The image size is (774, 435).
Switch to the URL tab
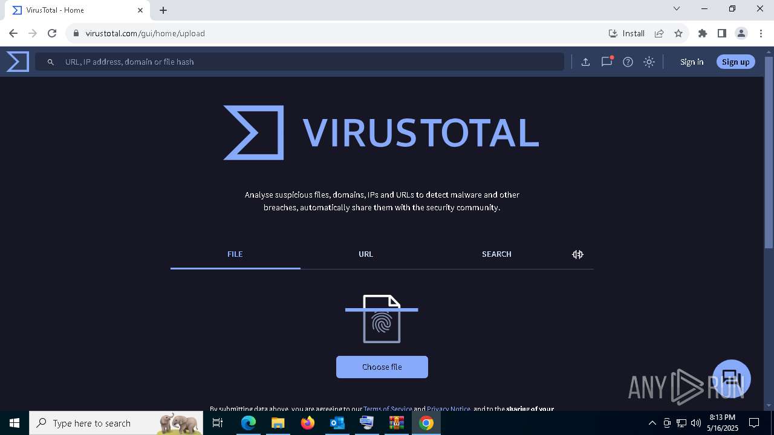[x=366, y=254]
